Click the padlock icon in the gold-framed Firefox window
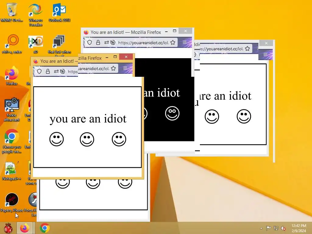The width and height of the screenshot is (312, 234). coord(48,71)
